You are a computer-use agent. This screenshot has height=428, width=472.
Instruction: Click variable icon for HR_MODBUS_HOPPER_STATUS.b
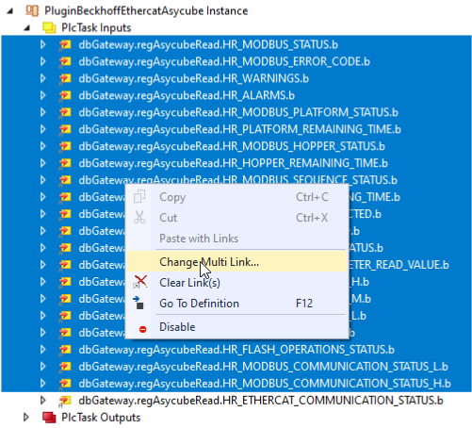coord(65,146)
